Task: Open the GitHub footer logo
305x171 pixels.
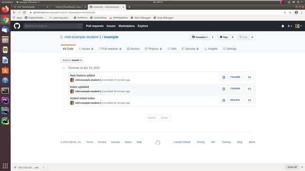Action: click(x=158, y=142)
